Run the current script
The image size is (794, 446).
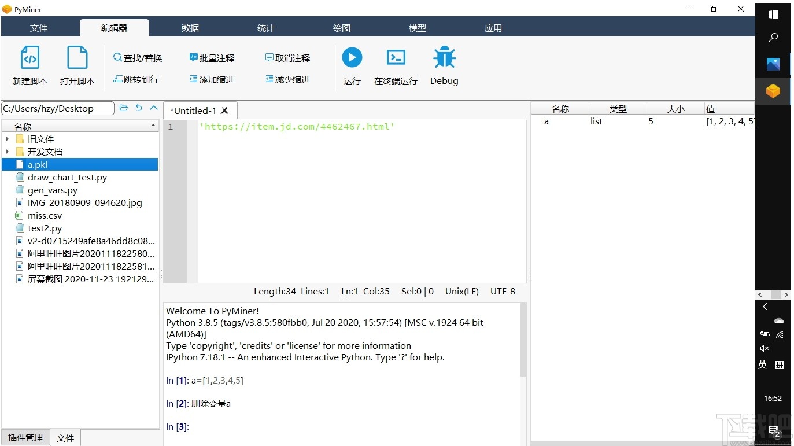[352, 65]
